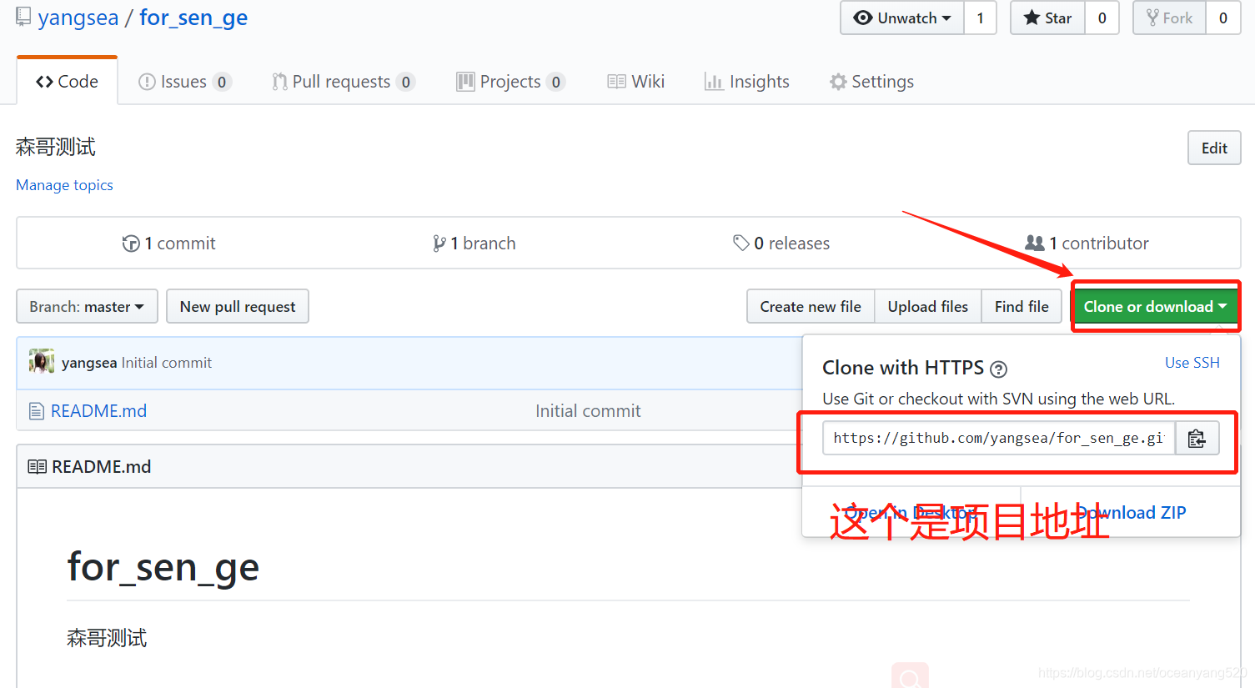The height and width of the screenshot is (688, 1255).
Task: Click the Use SSH link
Action: (x=1192, y=363)
